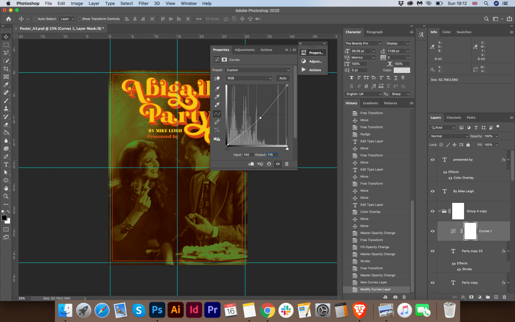The width and height of the screenshot is (515, 322).
Task: Open the RGB channel dropdown
Action: tap(249, 78)
